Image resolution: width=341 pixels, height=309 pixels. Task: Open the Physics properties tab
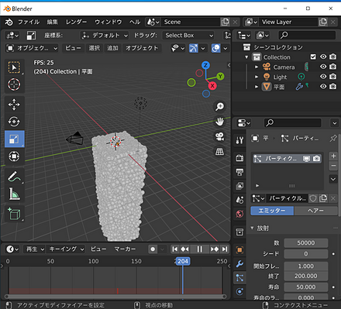click(239, 291)
